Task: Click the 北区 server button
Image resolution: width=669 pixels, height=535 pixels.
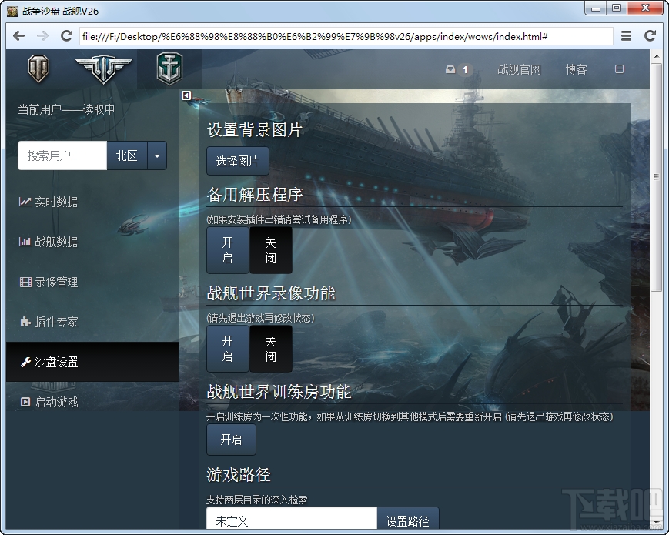Action: [x=127, y=155]
